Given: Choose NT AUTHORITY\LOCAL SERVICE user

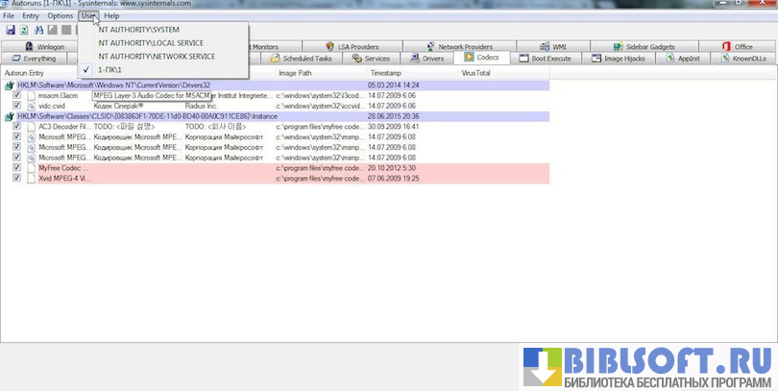Looking at the screenshot, I should pos(150,43).
